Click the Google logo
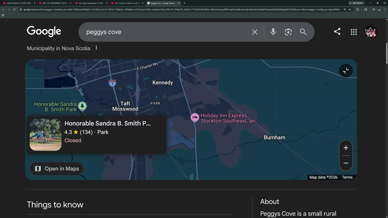Viewport: 388px width, 218px height. point(44,31)
